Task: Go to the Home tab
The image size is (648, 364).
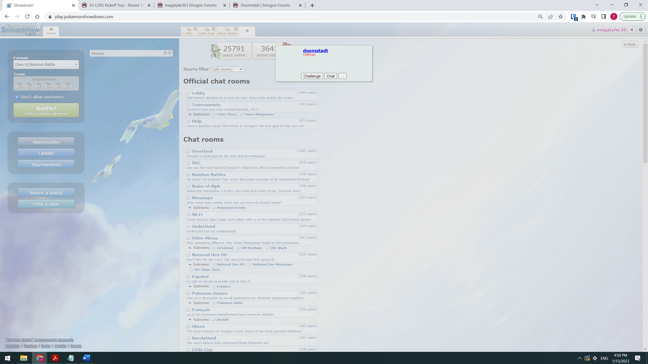Action: pos(51,31)
